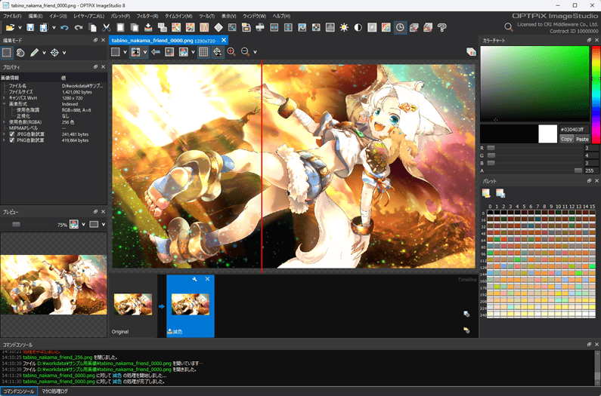This screenshot has width=601, height=396.
Task: Float the プロパティ panel
Action: (x=95, y=67)
